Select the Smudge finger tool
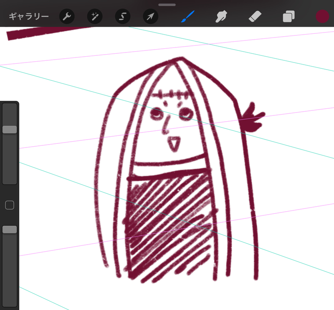 click(x=221, y=17)
